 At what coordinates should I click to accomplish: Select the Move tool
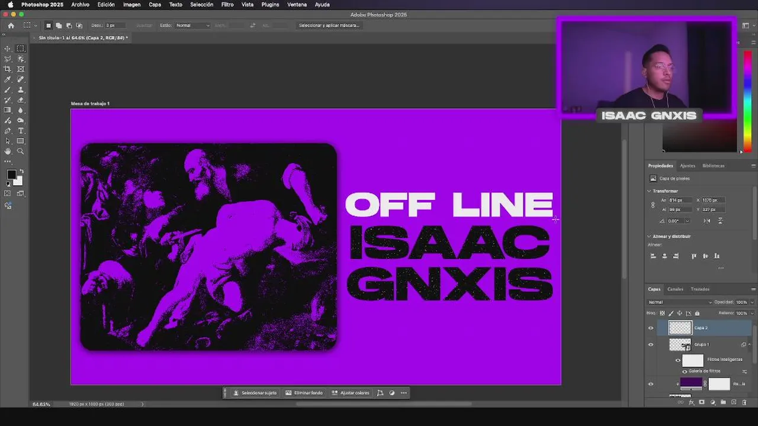pyautogui.click(x=8, y=49)
